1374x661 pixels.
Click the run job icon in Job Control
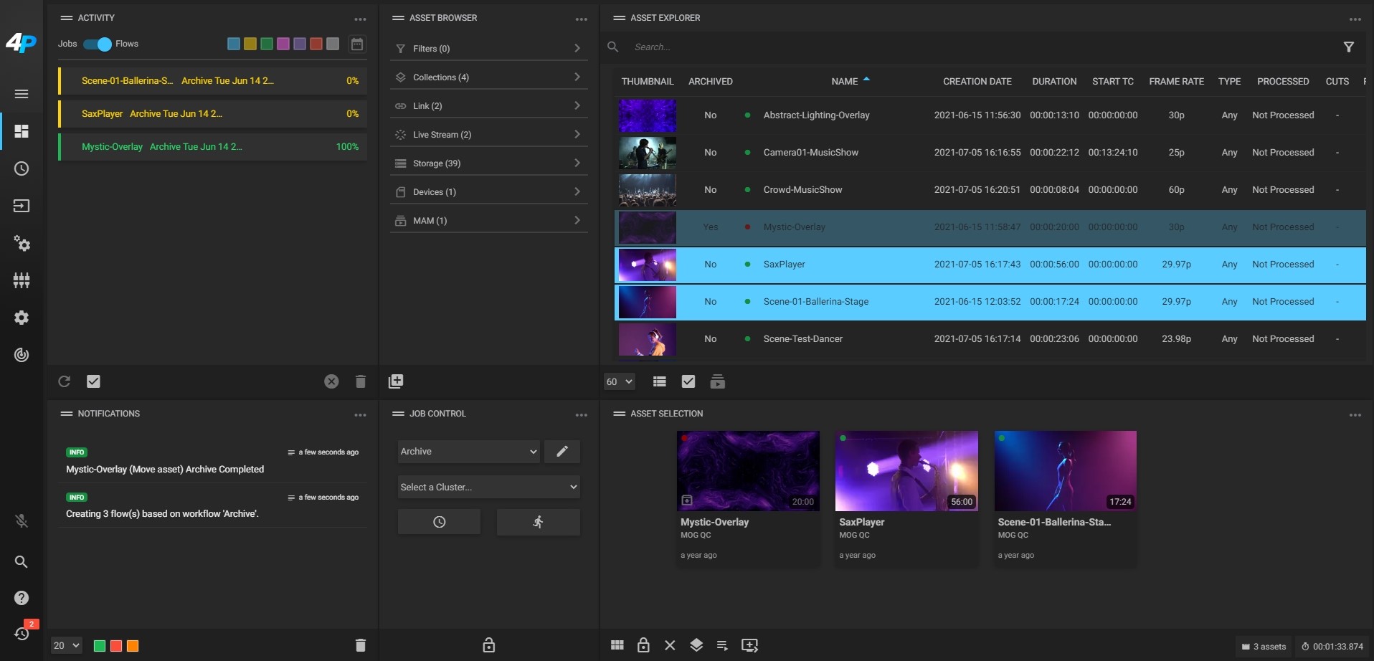[538, 522]
